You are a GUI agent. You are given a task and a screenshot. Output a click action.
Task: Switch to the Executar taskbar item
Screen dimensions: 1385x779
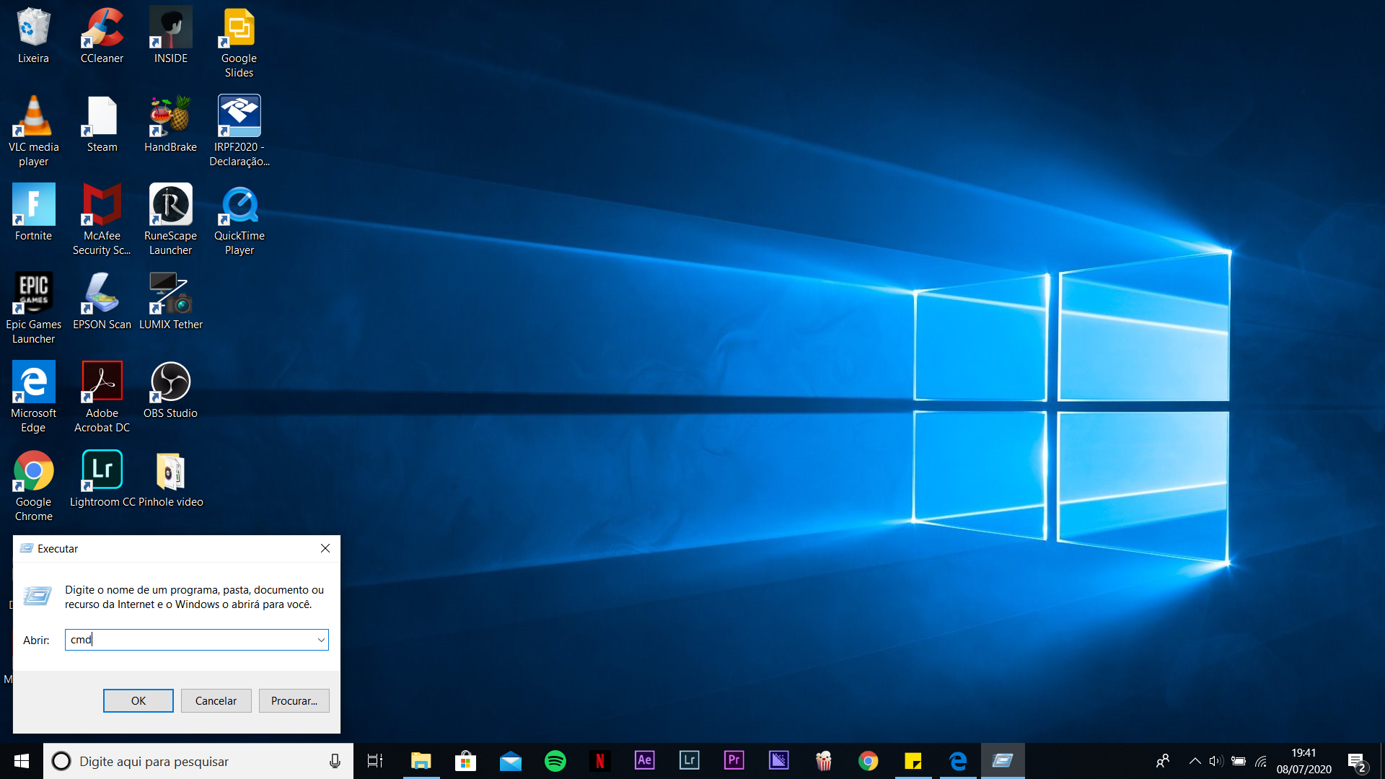tap(1003, 761)
